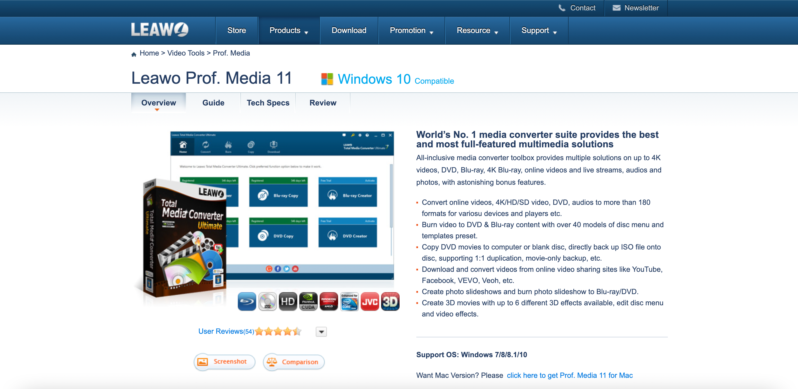
Task: Click Home in the breadcrumb
Action: (x=149, y=53)
